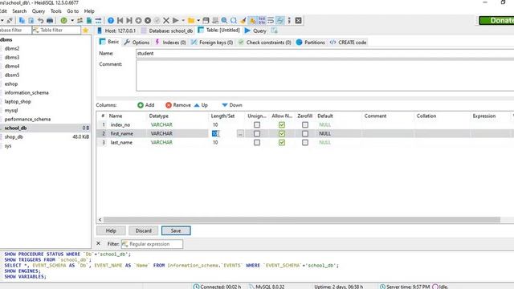
Task: Click the Remove column button
Action: (178, 105)
